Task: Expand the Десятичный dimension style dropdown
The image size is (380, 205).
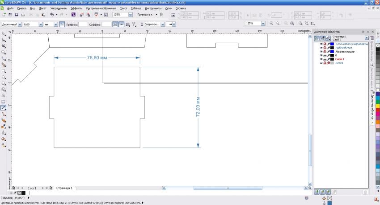Action: (19, 24)
